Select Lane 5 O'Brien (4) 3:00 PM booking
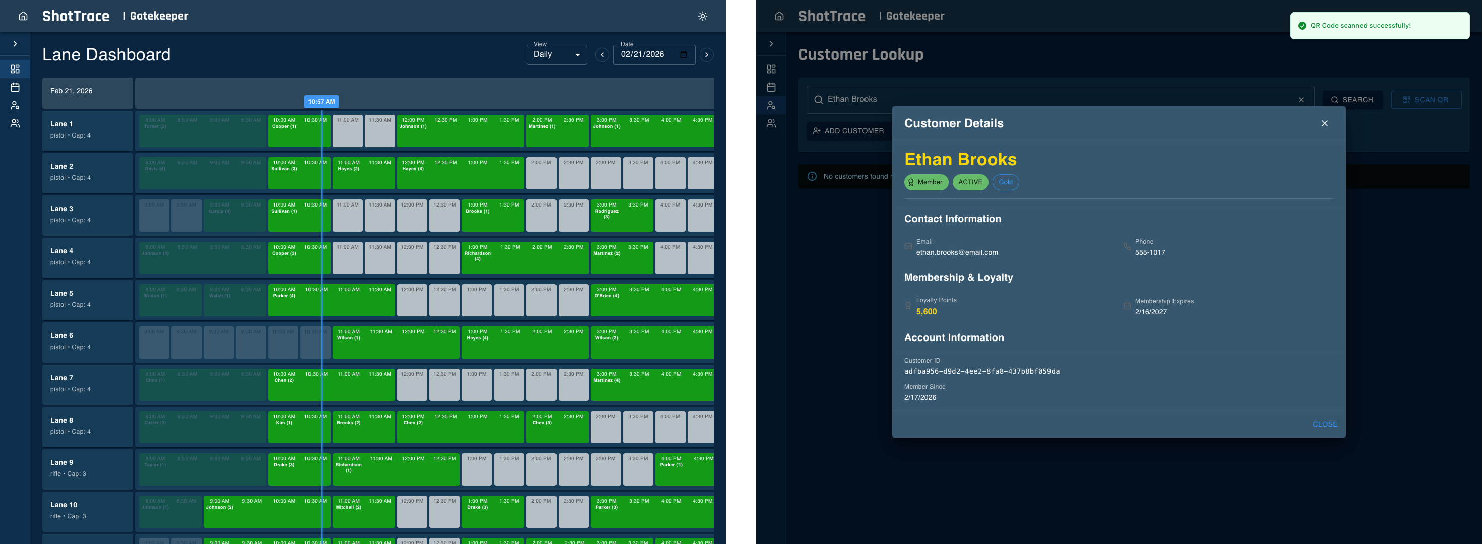The width and height of the screenshot is (1482, 544). 652,300
